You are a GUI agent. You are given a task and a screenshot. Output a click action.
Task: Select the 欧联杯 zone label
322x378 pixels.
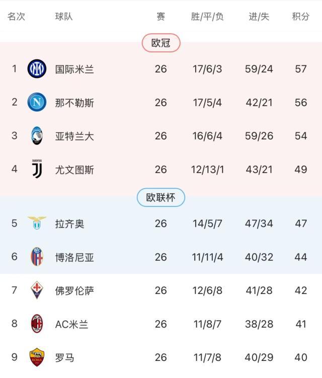click(x=161, y=198)
